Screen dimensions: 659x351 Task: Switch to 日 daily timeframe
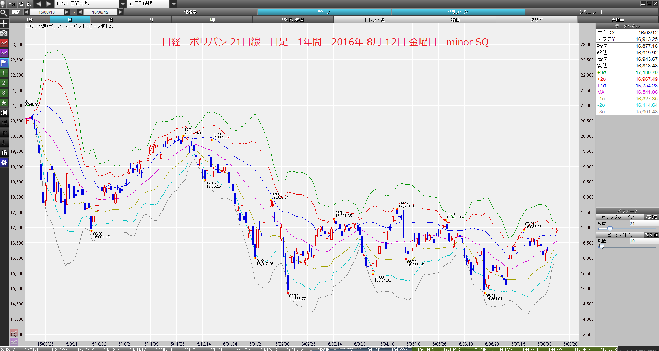click(x=70, y=20)
